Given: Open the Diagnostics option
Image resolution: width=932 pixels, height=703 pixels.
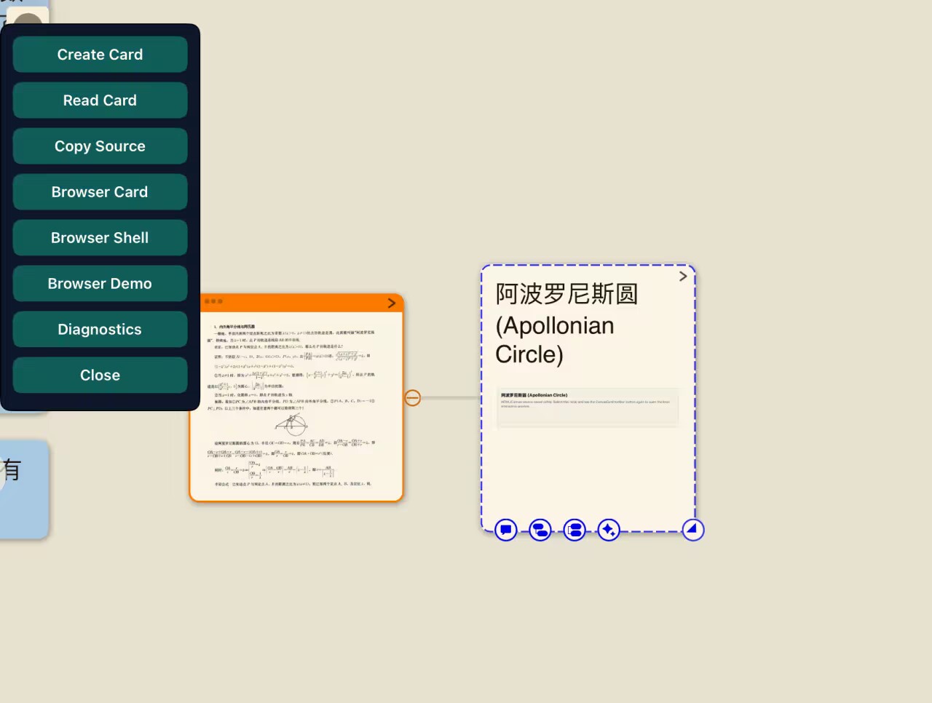Looking at the screenshot, I should (x=100, y=330).
